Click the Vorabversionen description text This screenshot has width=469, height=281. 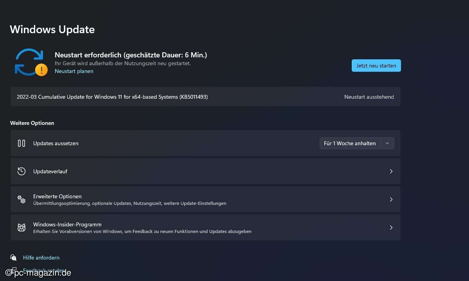(142, 231)
